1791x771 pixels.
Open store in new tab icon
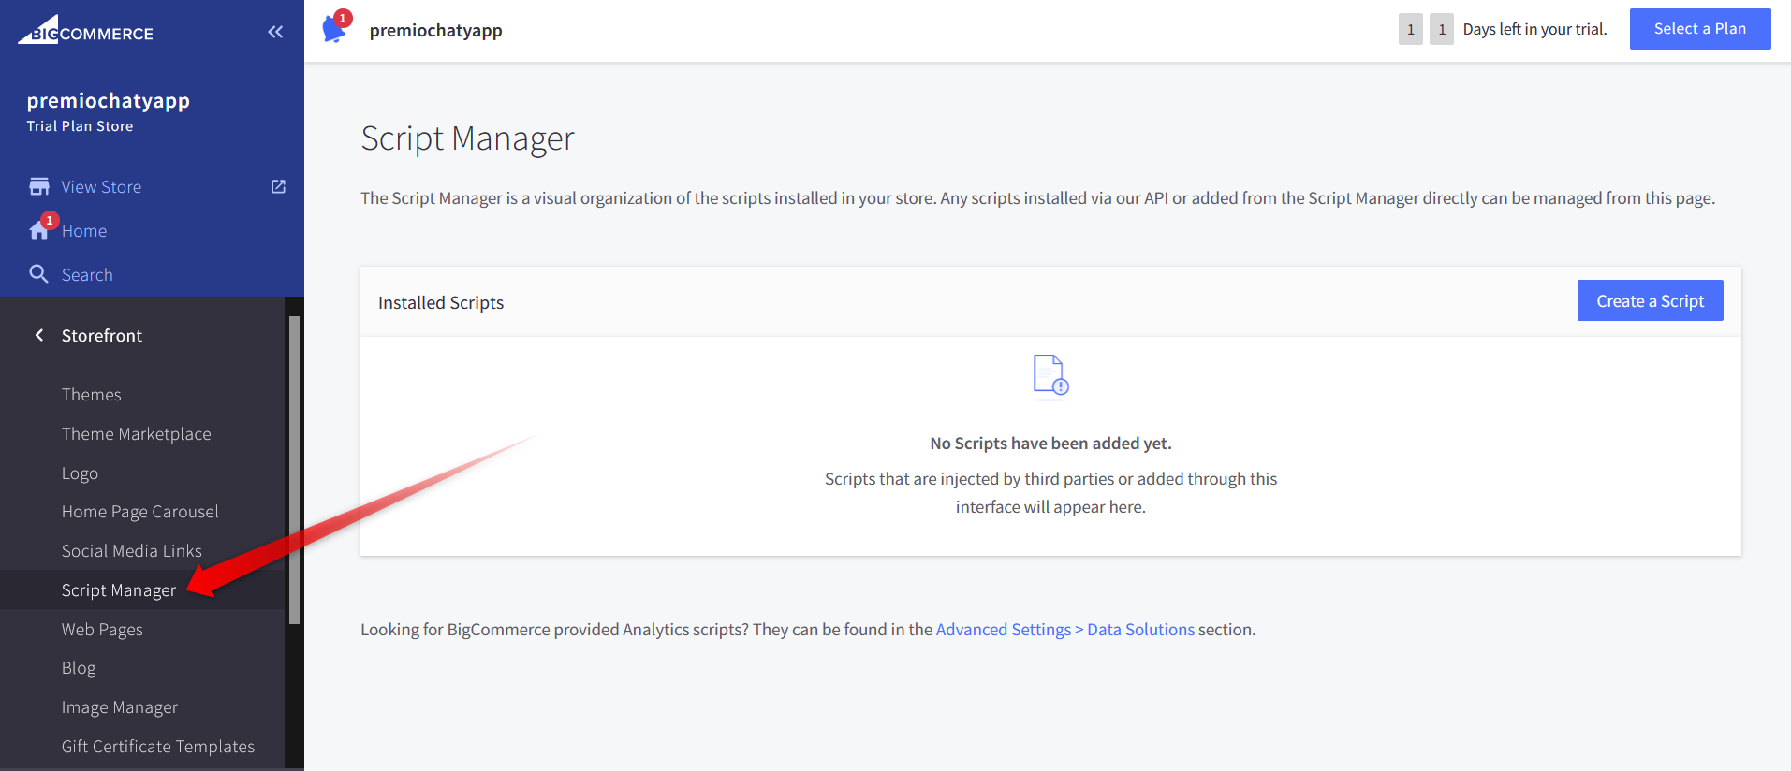pos(278,186)
